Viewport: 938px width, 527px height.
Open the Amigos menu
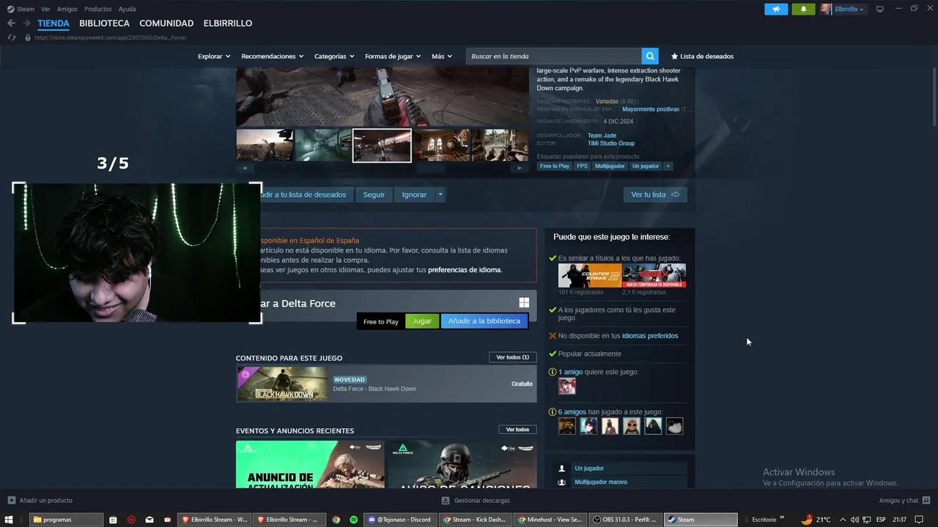[x=67, y=9]
